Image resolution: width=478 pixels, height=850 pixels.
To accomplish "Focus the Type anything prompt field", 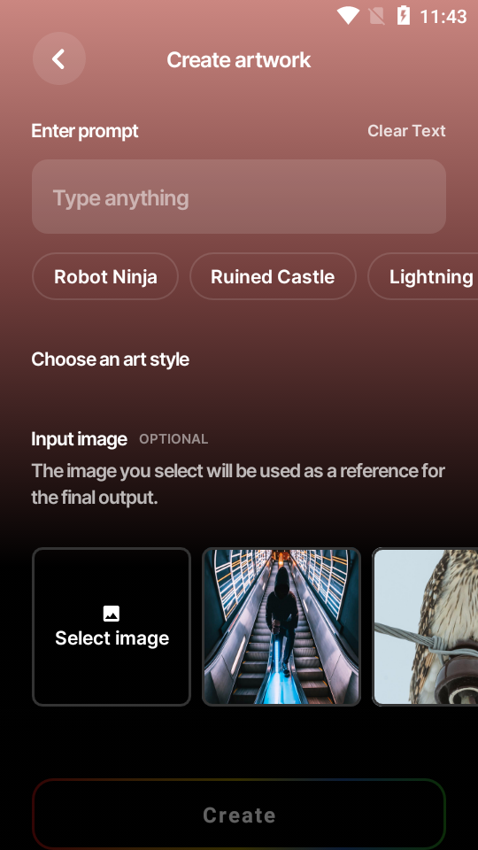I will point(239,197).
